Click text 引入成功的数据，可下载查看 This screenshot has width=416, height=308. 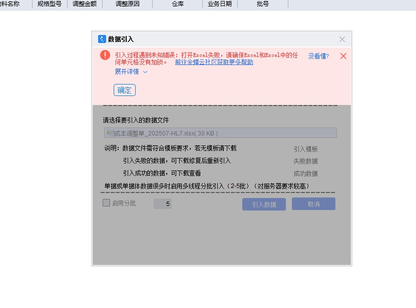(x=162, y=173)
